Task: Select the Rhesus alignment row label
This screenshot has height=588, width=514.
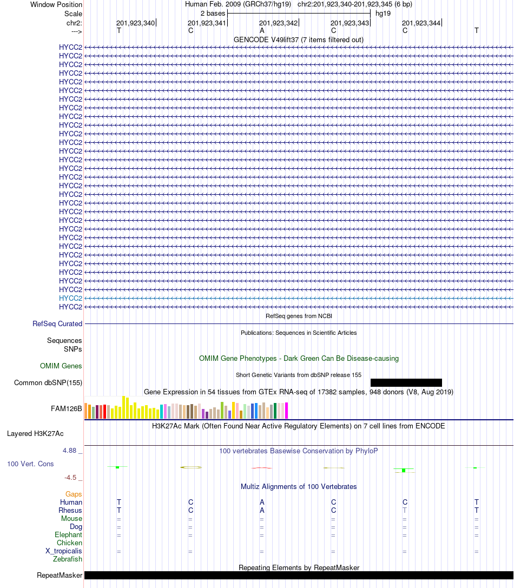Action: 70,510
